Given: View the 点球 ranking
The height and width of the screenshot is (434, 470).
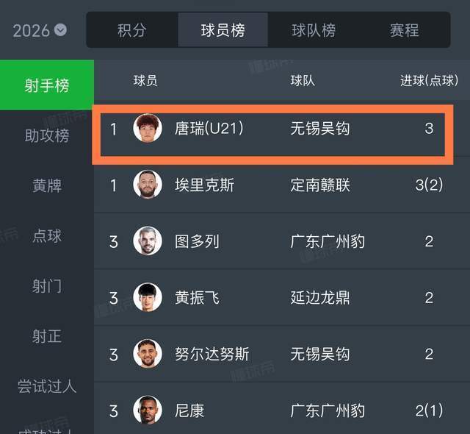Looking at the screenshot, I should (47, 235).
